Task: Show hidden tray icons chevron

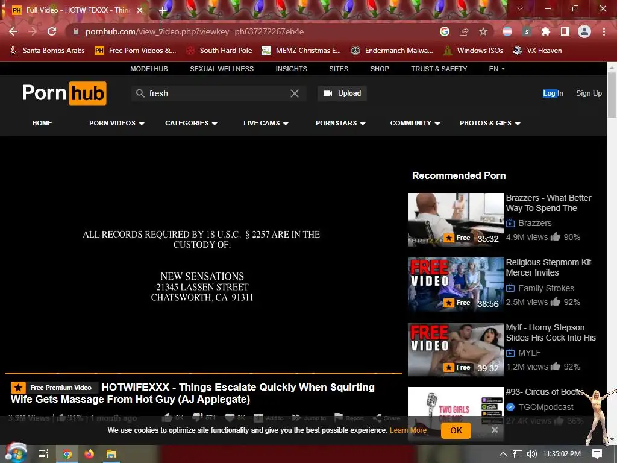Action: [503, 454]
